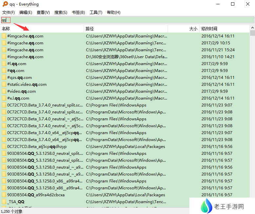Click path cell of #qq.com row
This screenshot has width=255, height=214.
pos(126,71)
